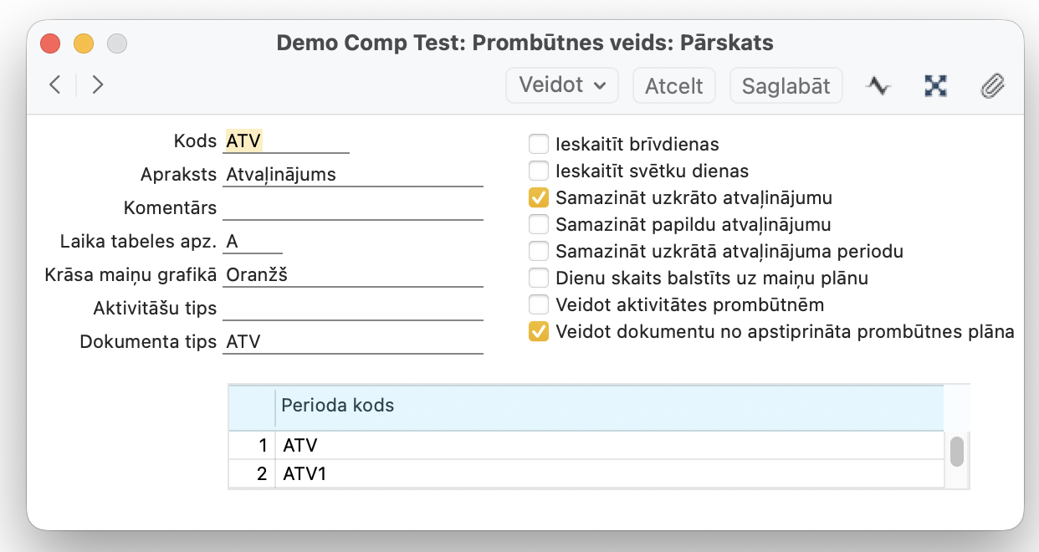Open the Veidot dropdown menu
This screenshot has height=552, width=1039.
coord(561,85)
